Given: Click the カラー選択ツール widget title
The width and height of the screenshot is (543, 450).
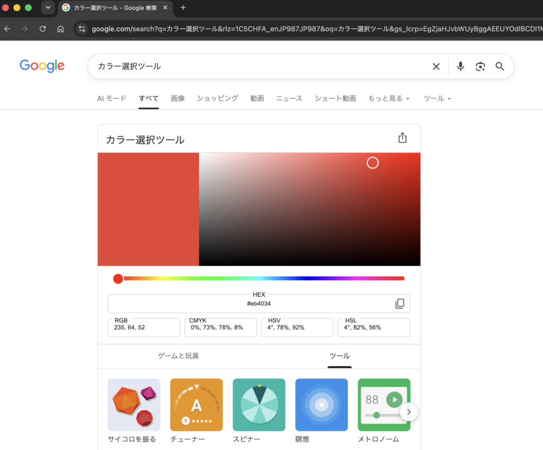Looking at the screenshot, I should click(145, 140).
